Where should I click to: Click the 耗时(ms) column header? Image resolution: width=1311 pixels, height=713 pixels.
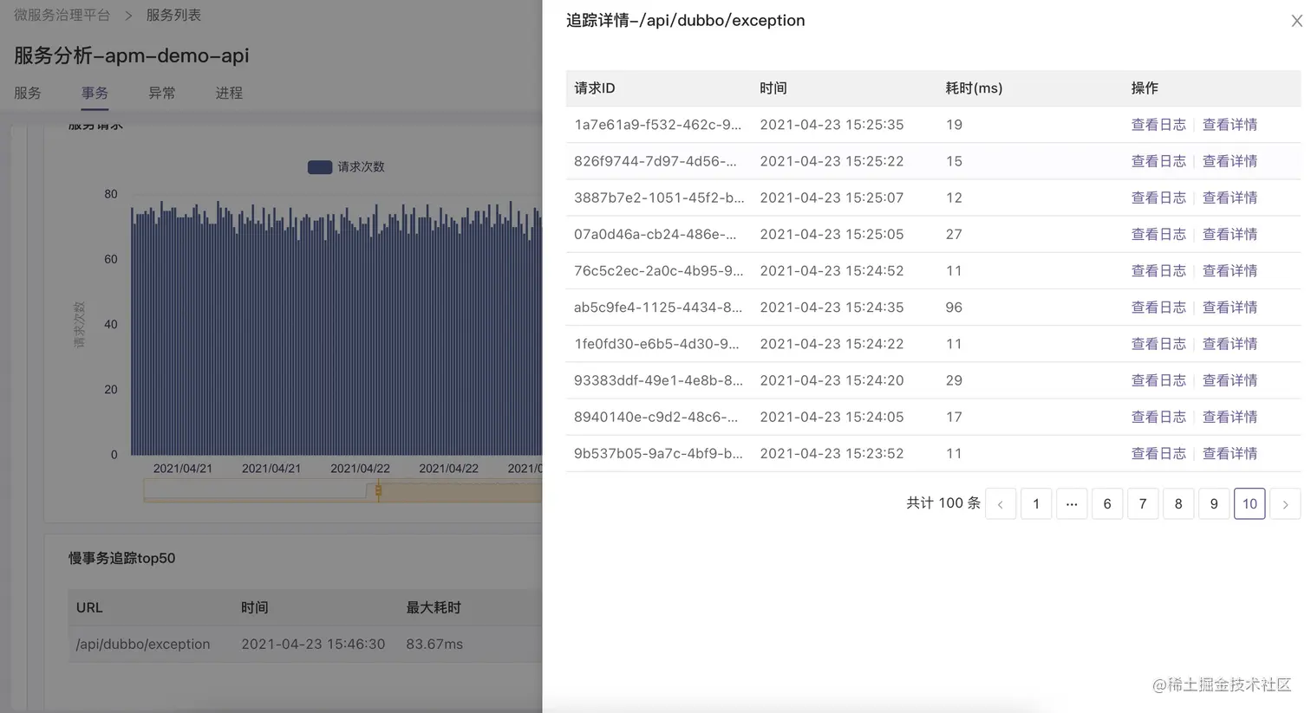pyautogui.click(x=974, y=88)
